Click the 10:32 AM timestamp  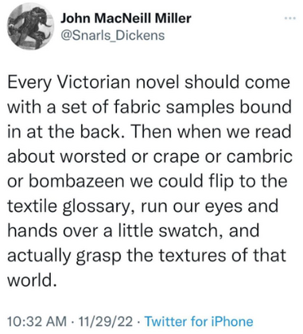pos(37,321)
